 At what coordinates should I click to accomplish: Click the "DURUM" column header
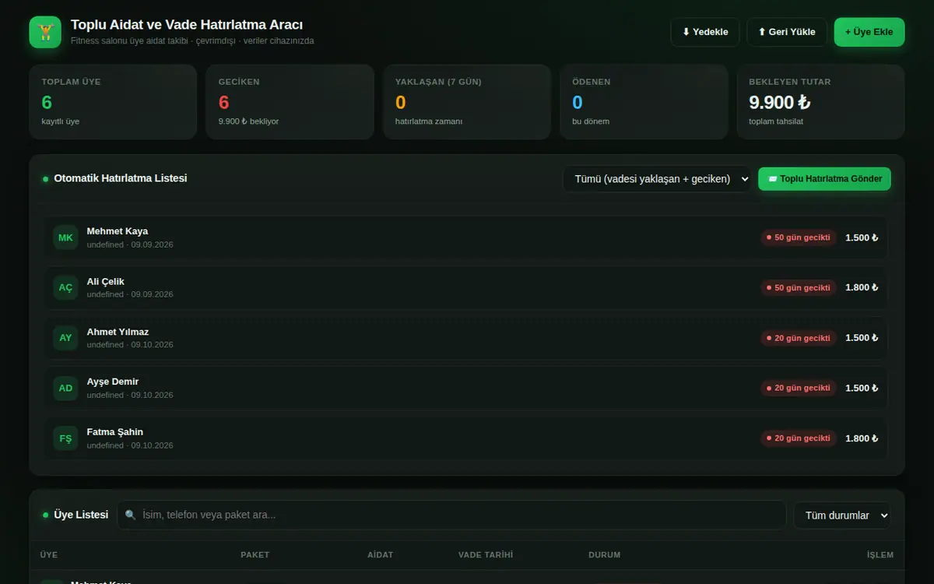tap(604, 555)
